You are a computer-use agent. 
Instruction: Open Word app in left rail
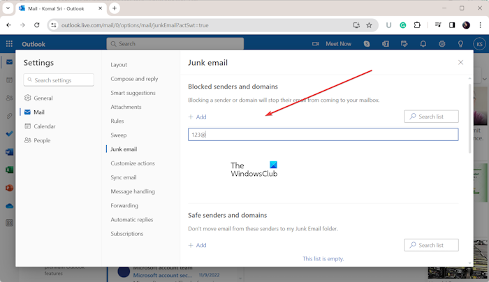click(9, 152)
